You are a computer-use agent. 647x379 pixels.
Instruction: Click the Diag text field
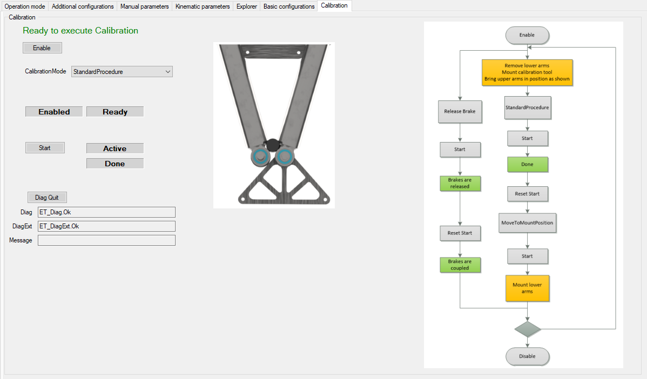click(106, 212)
